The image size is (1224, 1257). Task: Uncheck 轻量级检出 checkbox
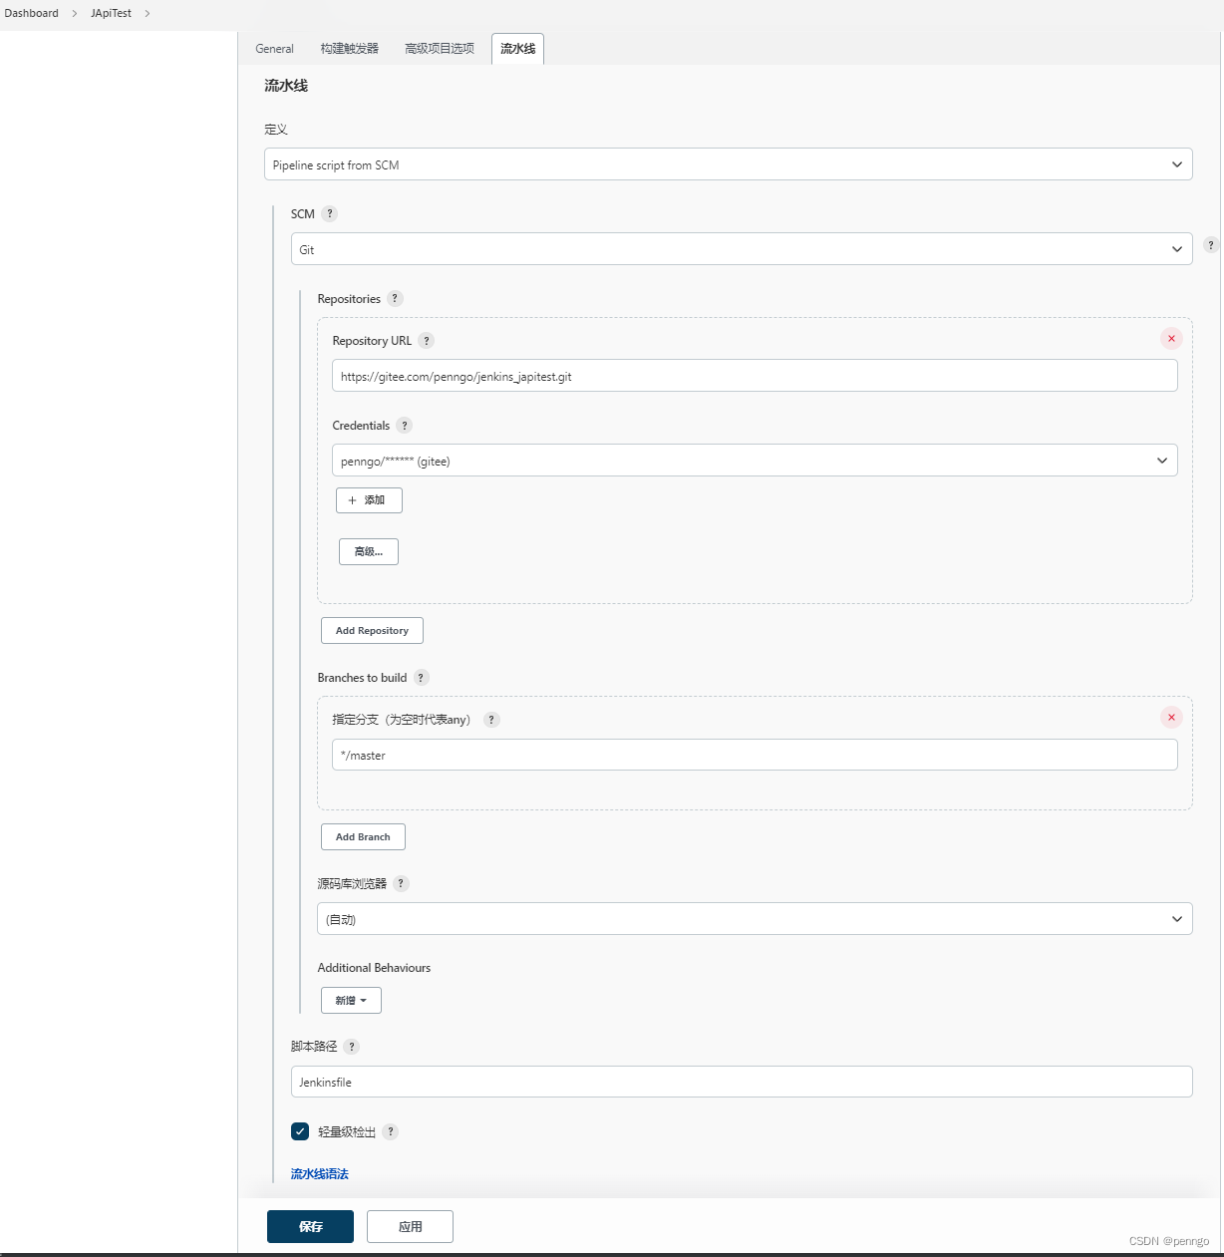click(300, 1130)
